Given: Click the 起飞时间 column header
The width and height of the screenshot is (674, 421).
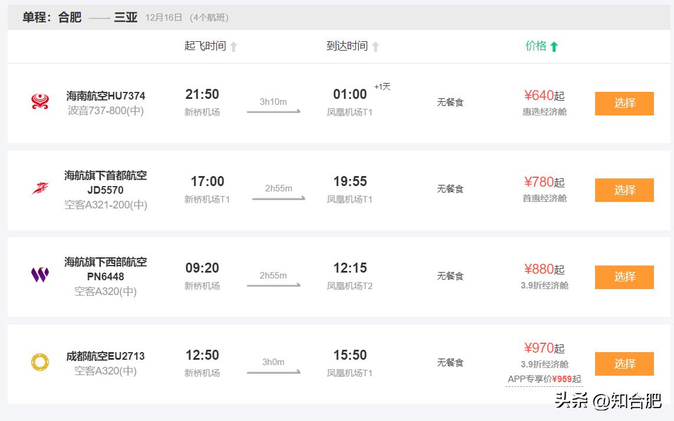Looking at the screenshot, I should coord(205,46).
